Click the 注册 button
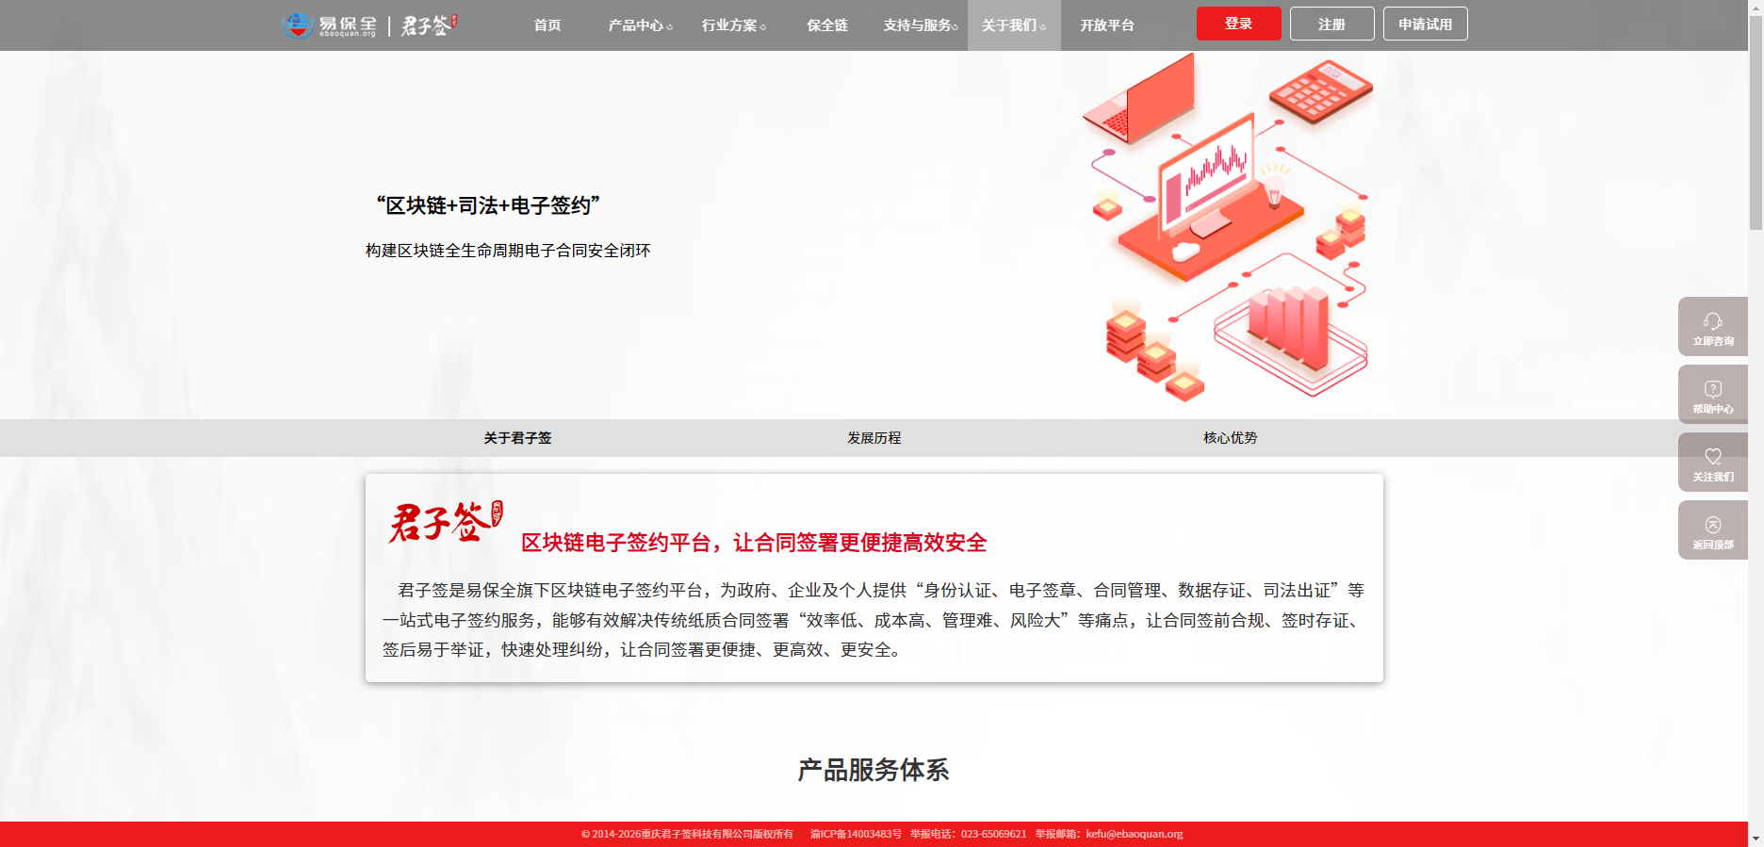This screenshot has height=847, width=1764. coord(1331,24)
